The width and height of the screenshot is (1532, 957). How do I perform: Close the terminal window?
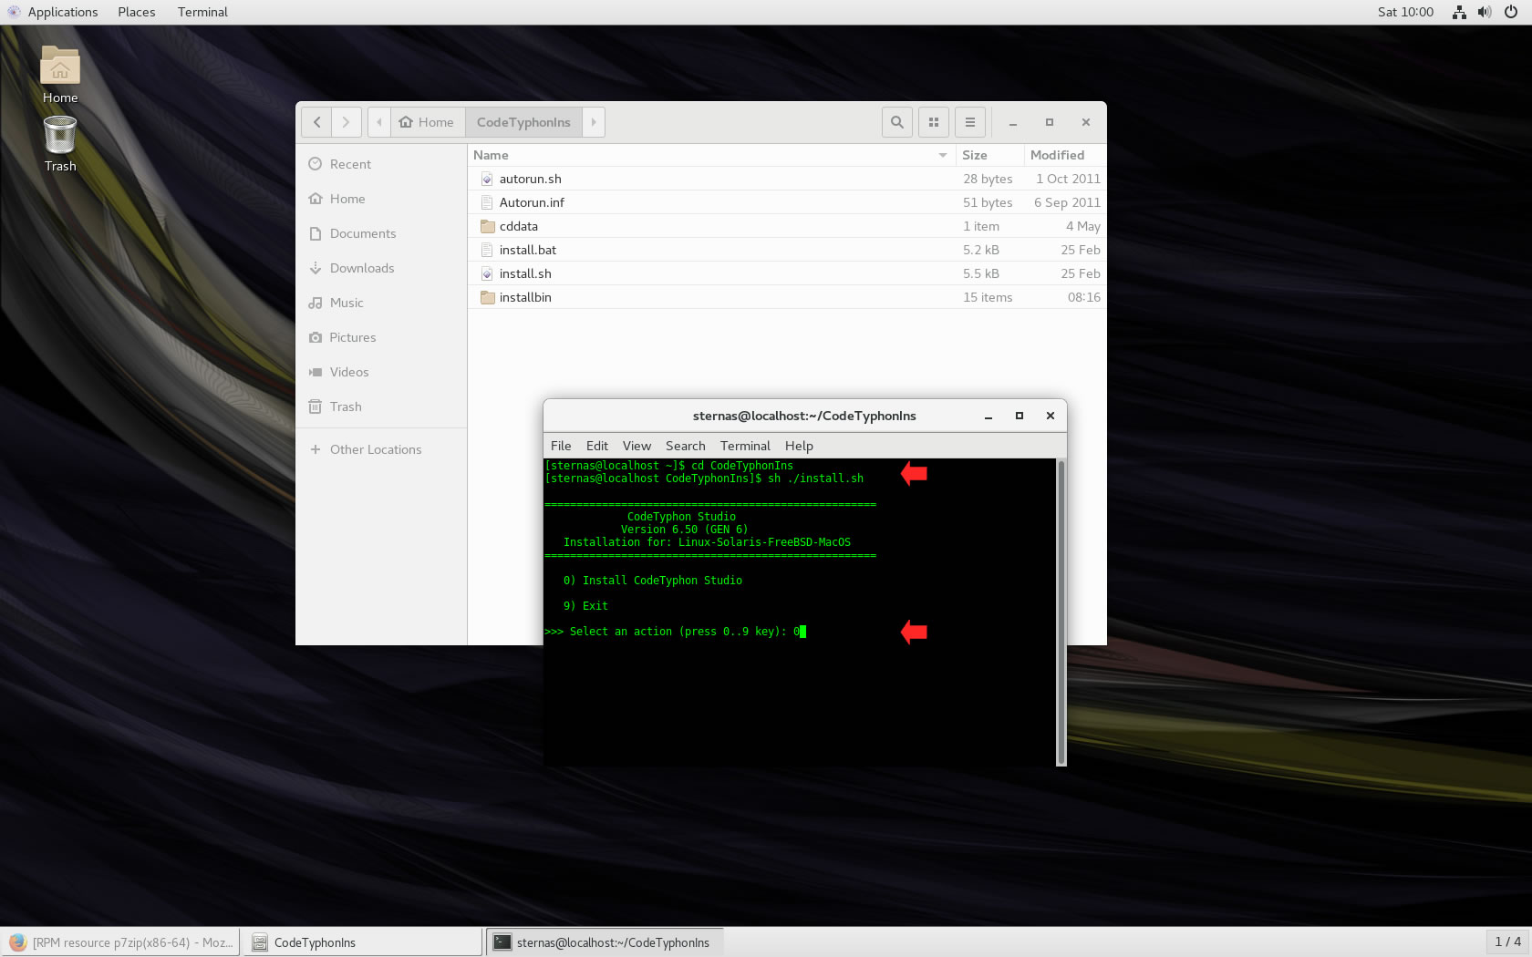(x=1051, y=416)
